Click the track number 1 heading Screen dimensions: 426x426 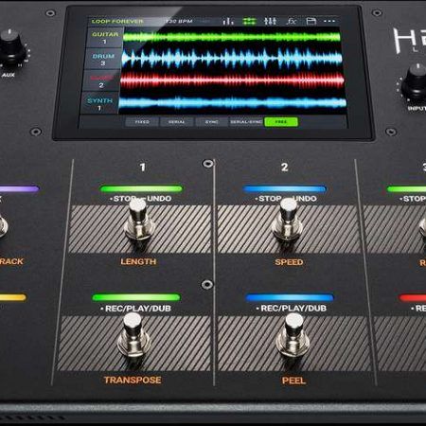pyautogui.click(x=143, y=167)
